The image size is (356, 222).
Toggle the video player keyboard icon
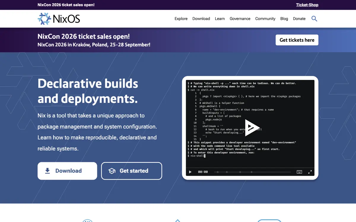tap(299, 172)
